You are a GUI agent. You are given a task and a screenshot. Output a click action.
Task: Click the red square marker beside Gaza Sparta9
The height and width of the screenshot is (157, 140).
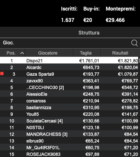(x=2, y=74)
